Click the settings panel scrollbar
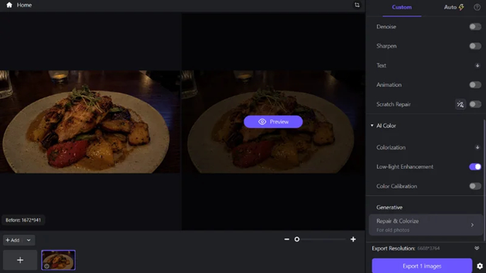The height and width of the screenshot is (273, 486). pyautogui.click(x=484, y=180)
